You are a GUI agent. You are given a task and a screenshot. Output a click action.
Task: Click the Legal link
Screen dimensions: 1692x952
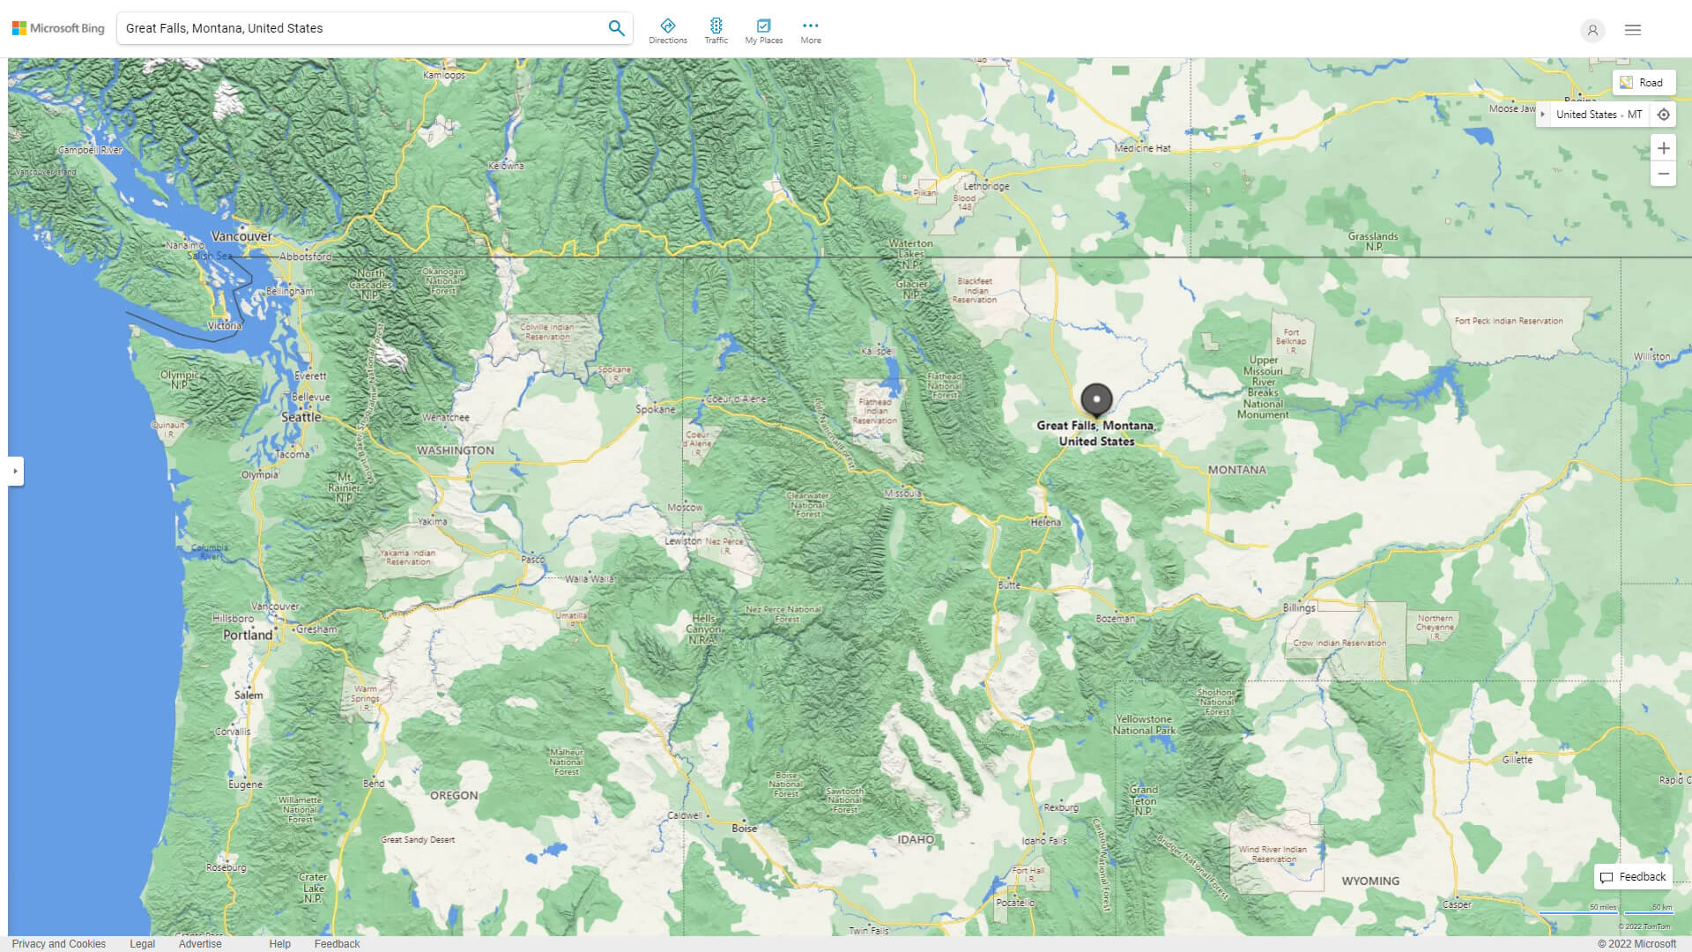(x=142, y=943)
